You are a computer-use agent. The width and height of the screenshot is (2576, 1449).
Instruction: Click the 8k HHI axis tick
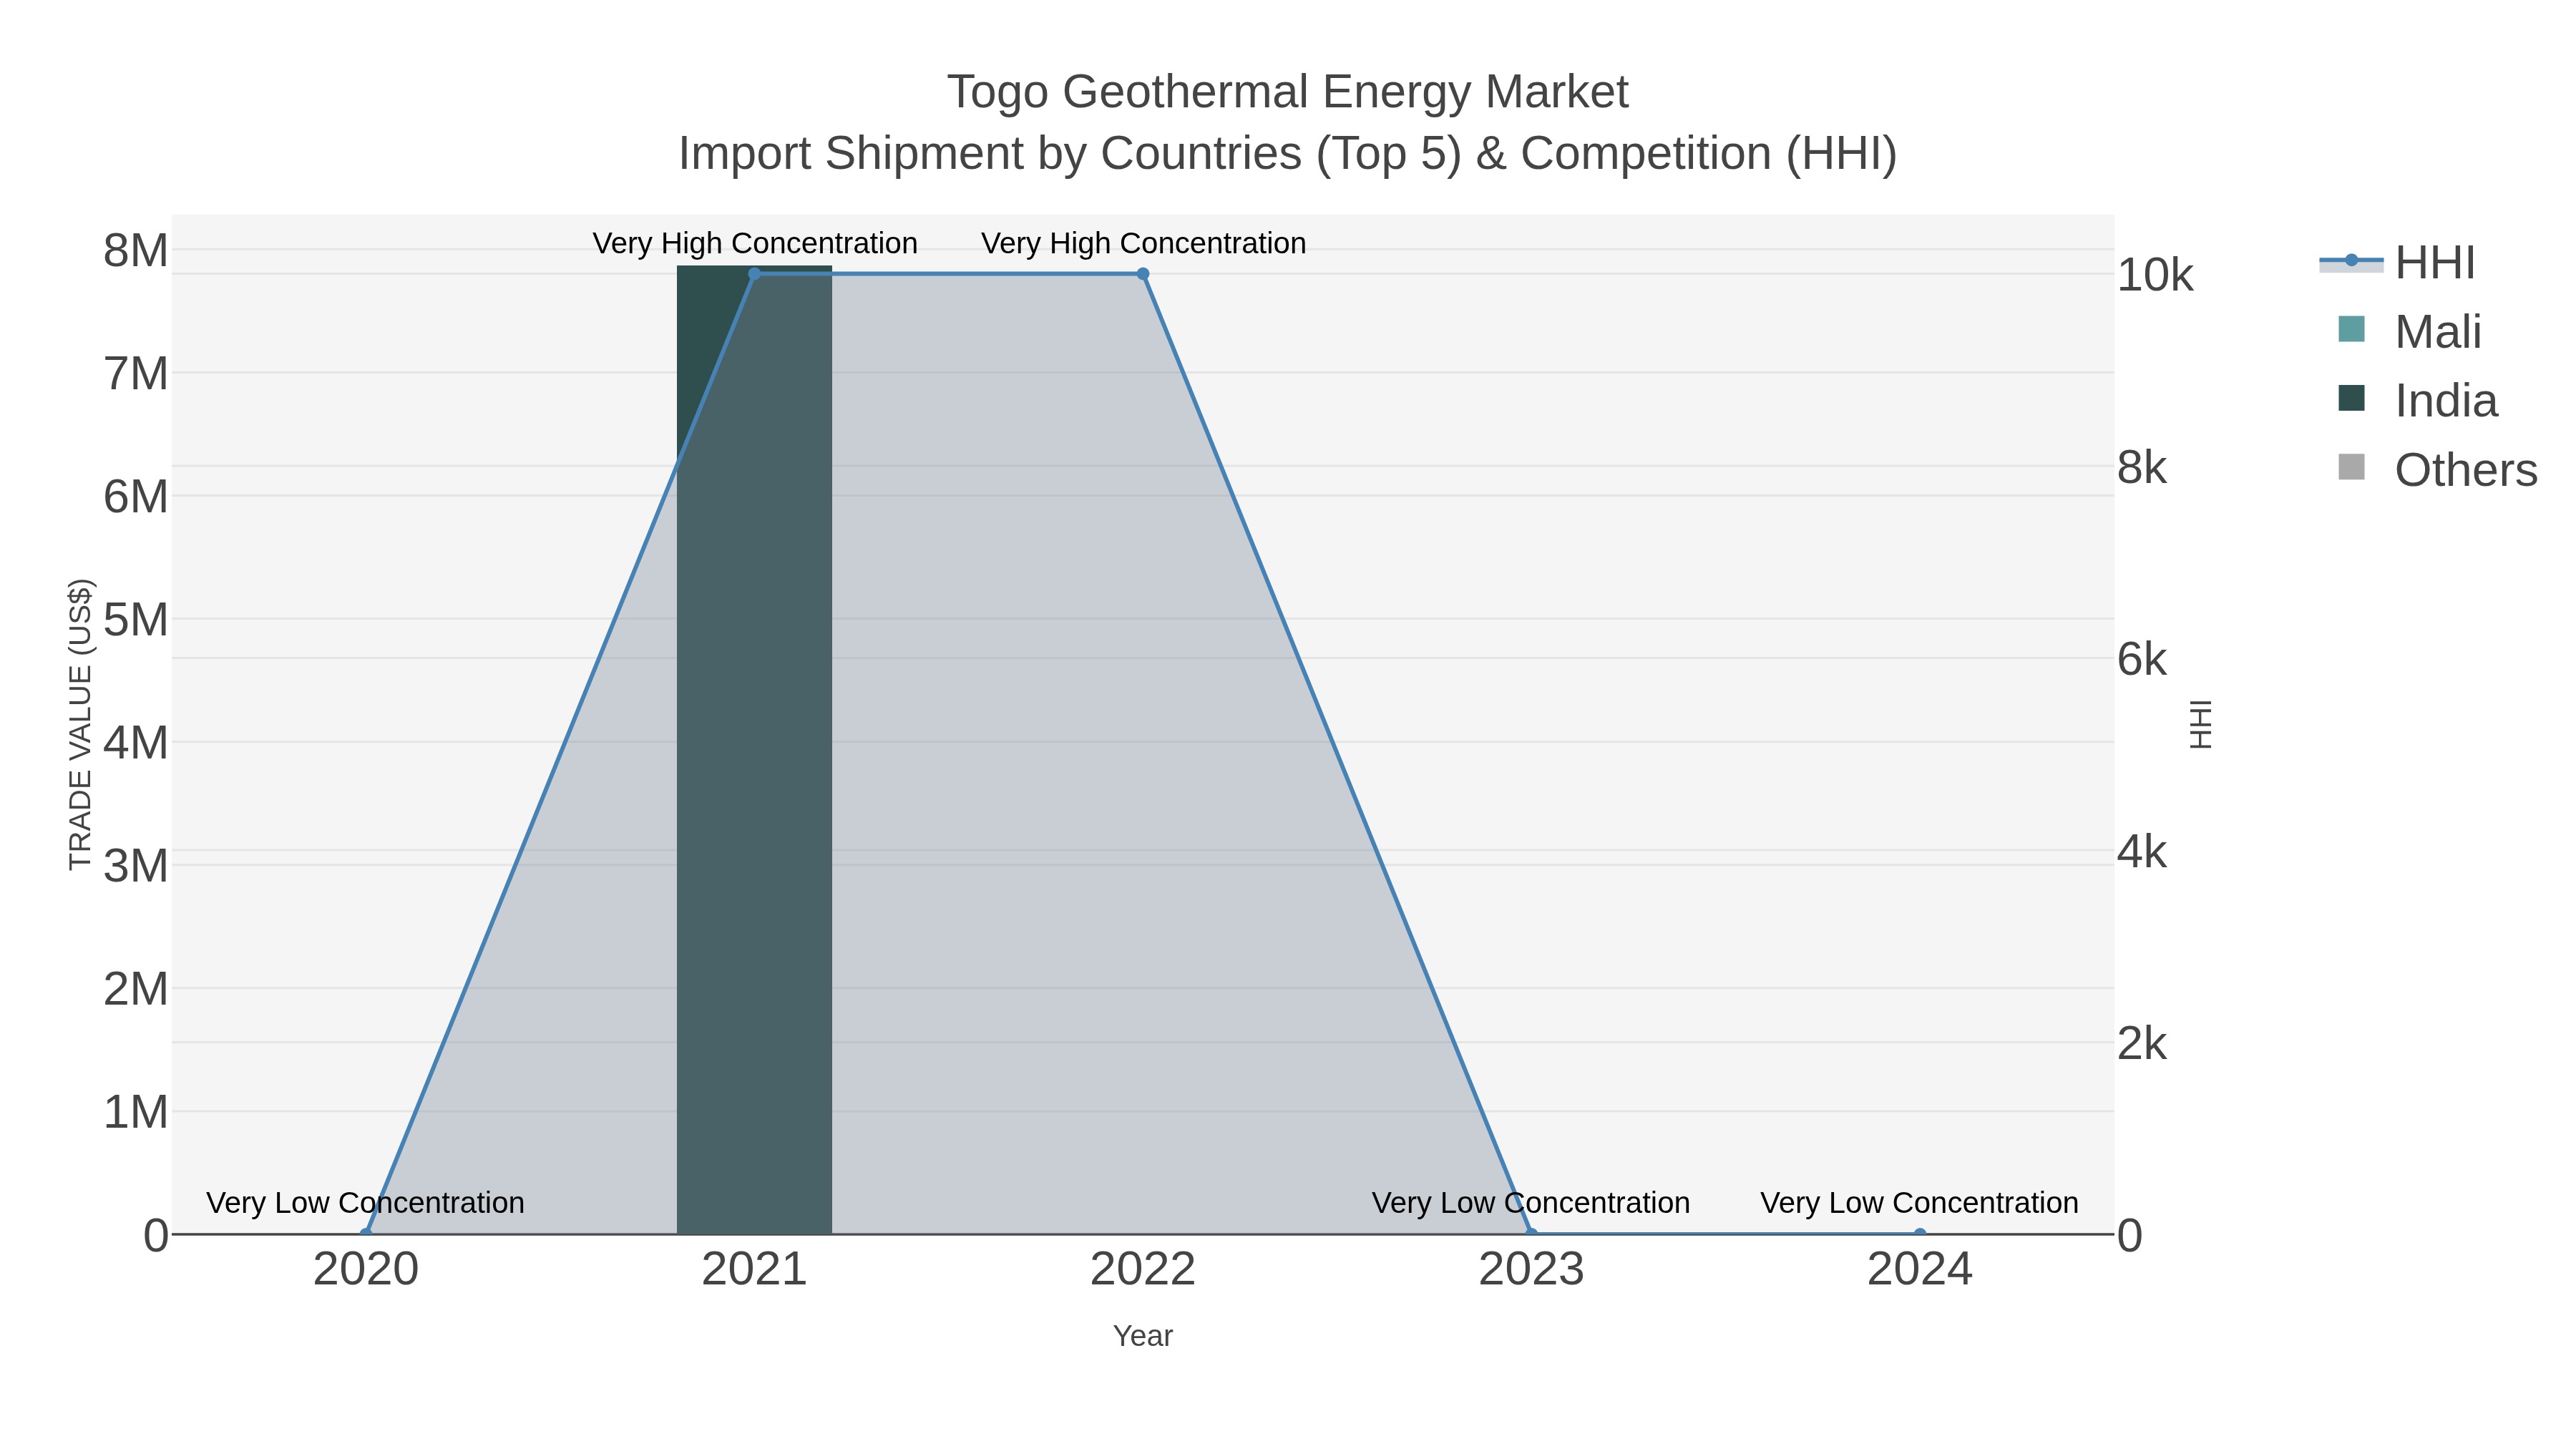coord(2142,467)
